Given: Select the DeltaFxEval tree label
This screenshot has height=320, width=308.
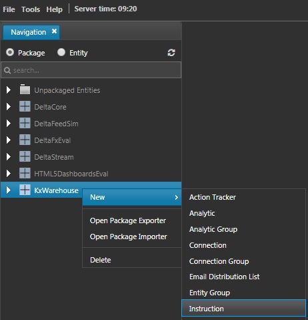Looking at the screenshot, I should (x=53, y=140).
